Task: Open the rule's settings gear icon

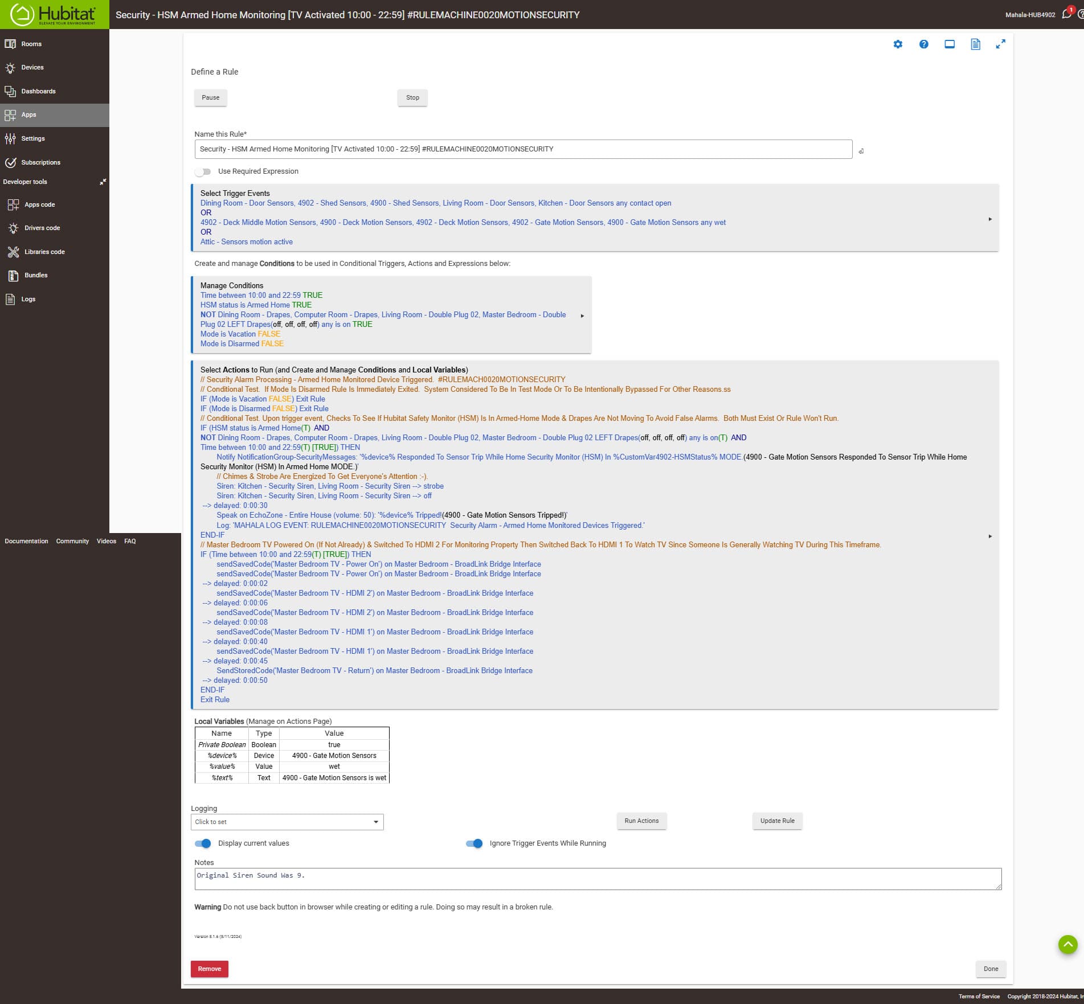Action: [x=898, y=44]
